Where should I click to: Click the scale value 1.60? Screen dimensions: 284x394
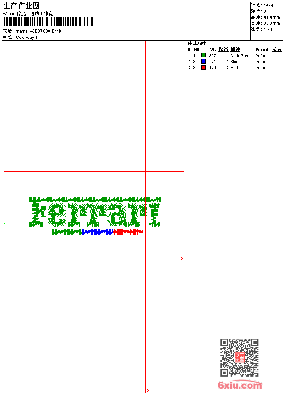[x=268, y=29]
